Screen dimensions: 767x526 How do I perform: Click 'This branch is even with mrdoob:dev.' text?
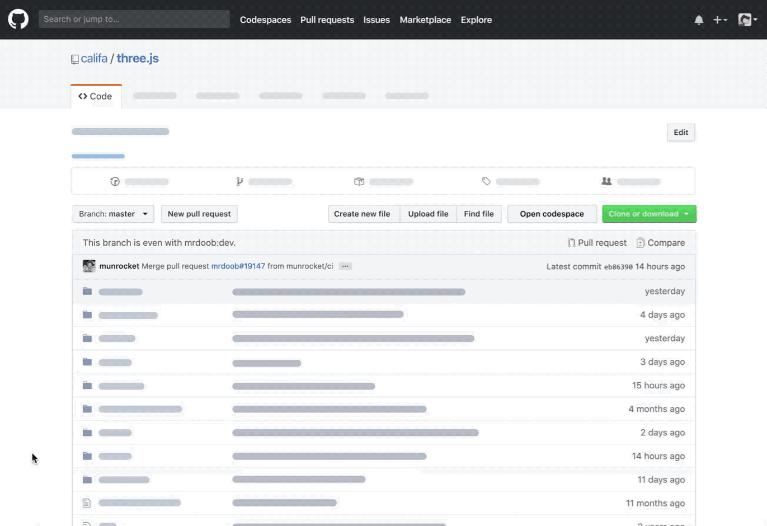(x=159, y=243)
